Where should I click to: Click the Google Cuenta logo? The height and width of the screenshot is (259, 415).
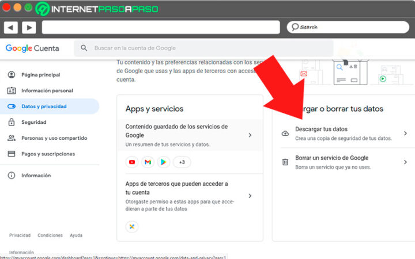(x=32, y=48)
